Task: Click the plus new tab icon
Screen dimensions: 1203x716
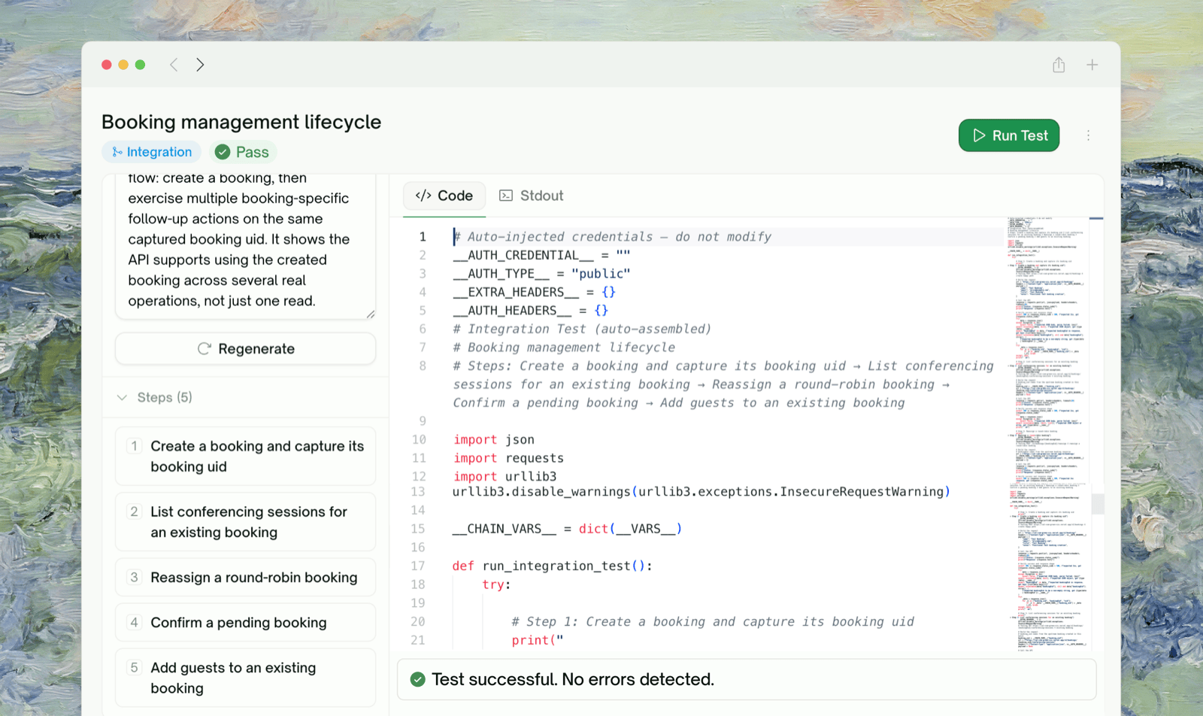Action: coord(1092,65)
